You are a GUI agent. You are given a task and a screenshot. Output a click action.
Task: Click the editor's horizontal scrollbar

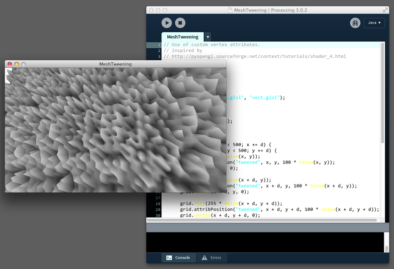[261, 220]
